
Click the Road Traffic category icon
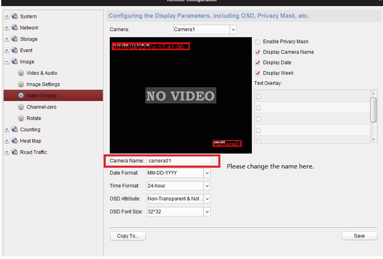coord(15,152)
